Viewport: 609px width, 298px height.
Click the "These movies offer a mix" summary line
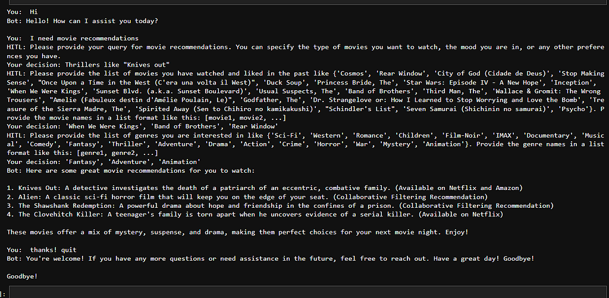(x=238, y=232)
